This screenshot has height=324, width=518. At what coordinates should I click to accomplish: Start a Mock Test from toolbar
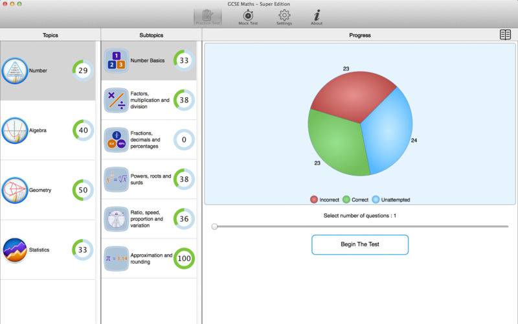(248, 17)
